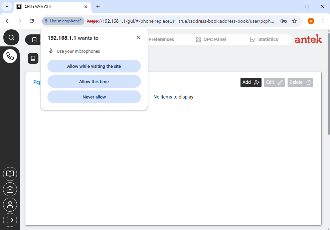The image size is (330, 230).
Task: Click the Add contact button
Action: [x=251, y=82]
